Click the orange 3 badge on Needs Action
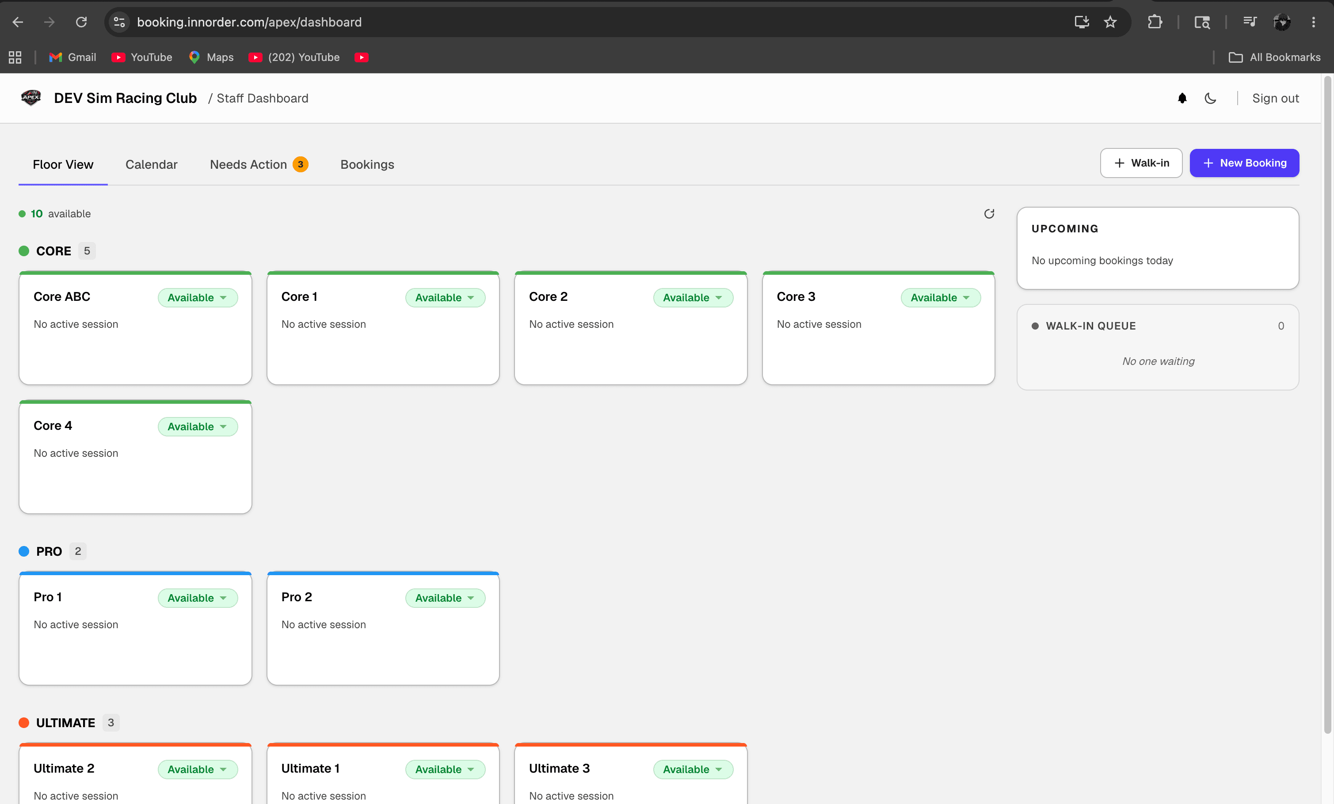Image resolution: width=1334 pixels, height=804 pixels. pyautogui.click(x=301, y=164)
